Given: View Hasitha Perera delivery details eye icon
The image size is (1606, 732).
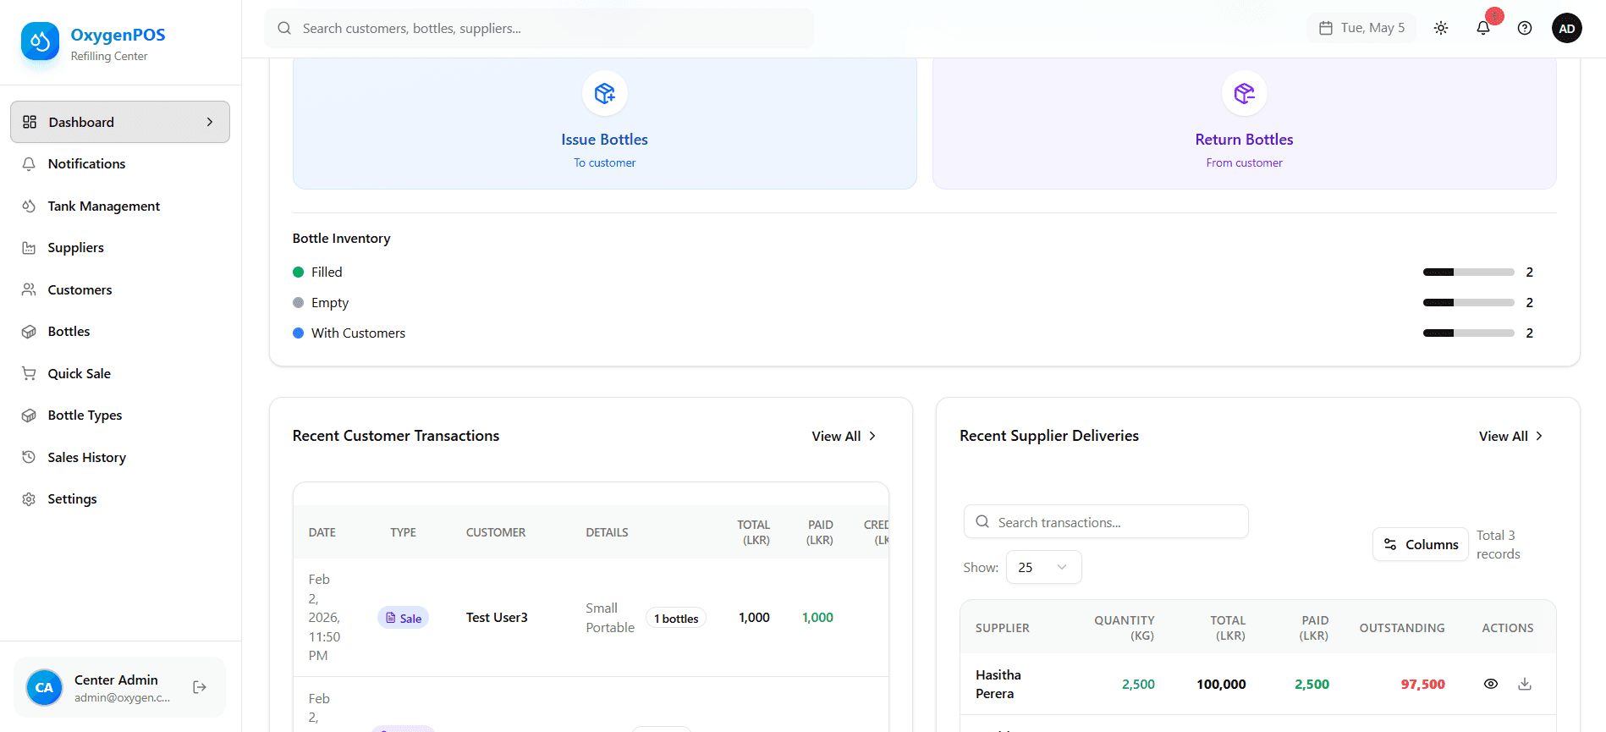Looking at the screenshot, I should click(1491, 684).
